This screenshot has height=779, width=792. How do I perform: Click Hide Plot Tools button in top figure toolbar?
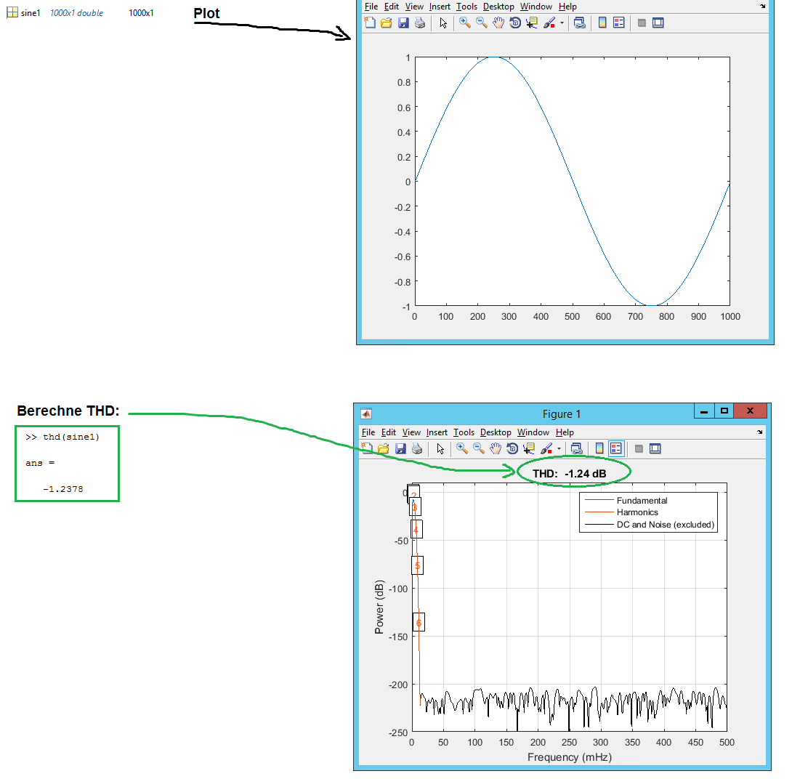(x=641, y=23)
